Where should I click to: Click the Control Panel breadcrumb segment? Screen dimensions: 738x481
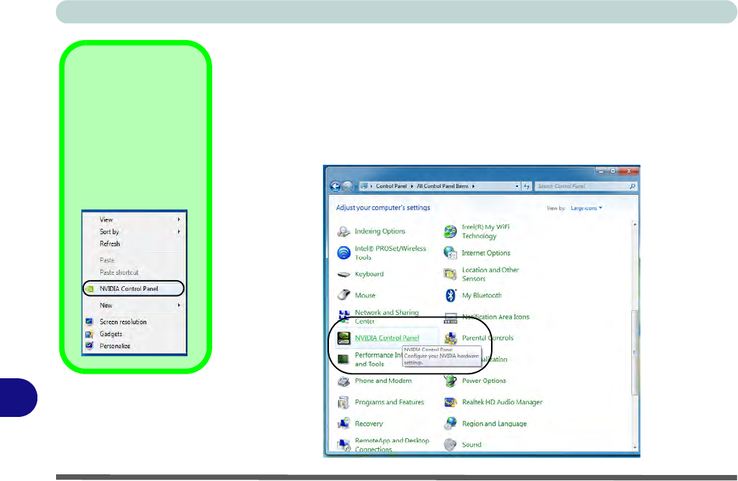tap(391, 186)
